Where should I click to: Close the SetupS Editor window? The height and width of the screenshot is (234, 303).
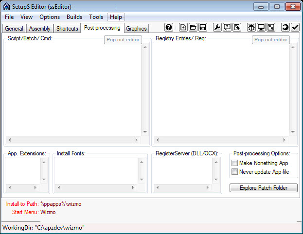[x=293, y=7]
